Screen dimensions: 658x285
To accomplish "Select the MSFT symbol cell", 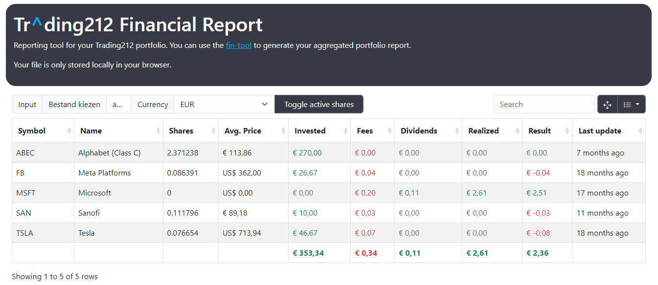I will coord(43,193).
